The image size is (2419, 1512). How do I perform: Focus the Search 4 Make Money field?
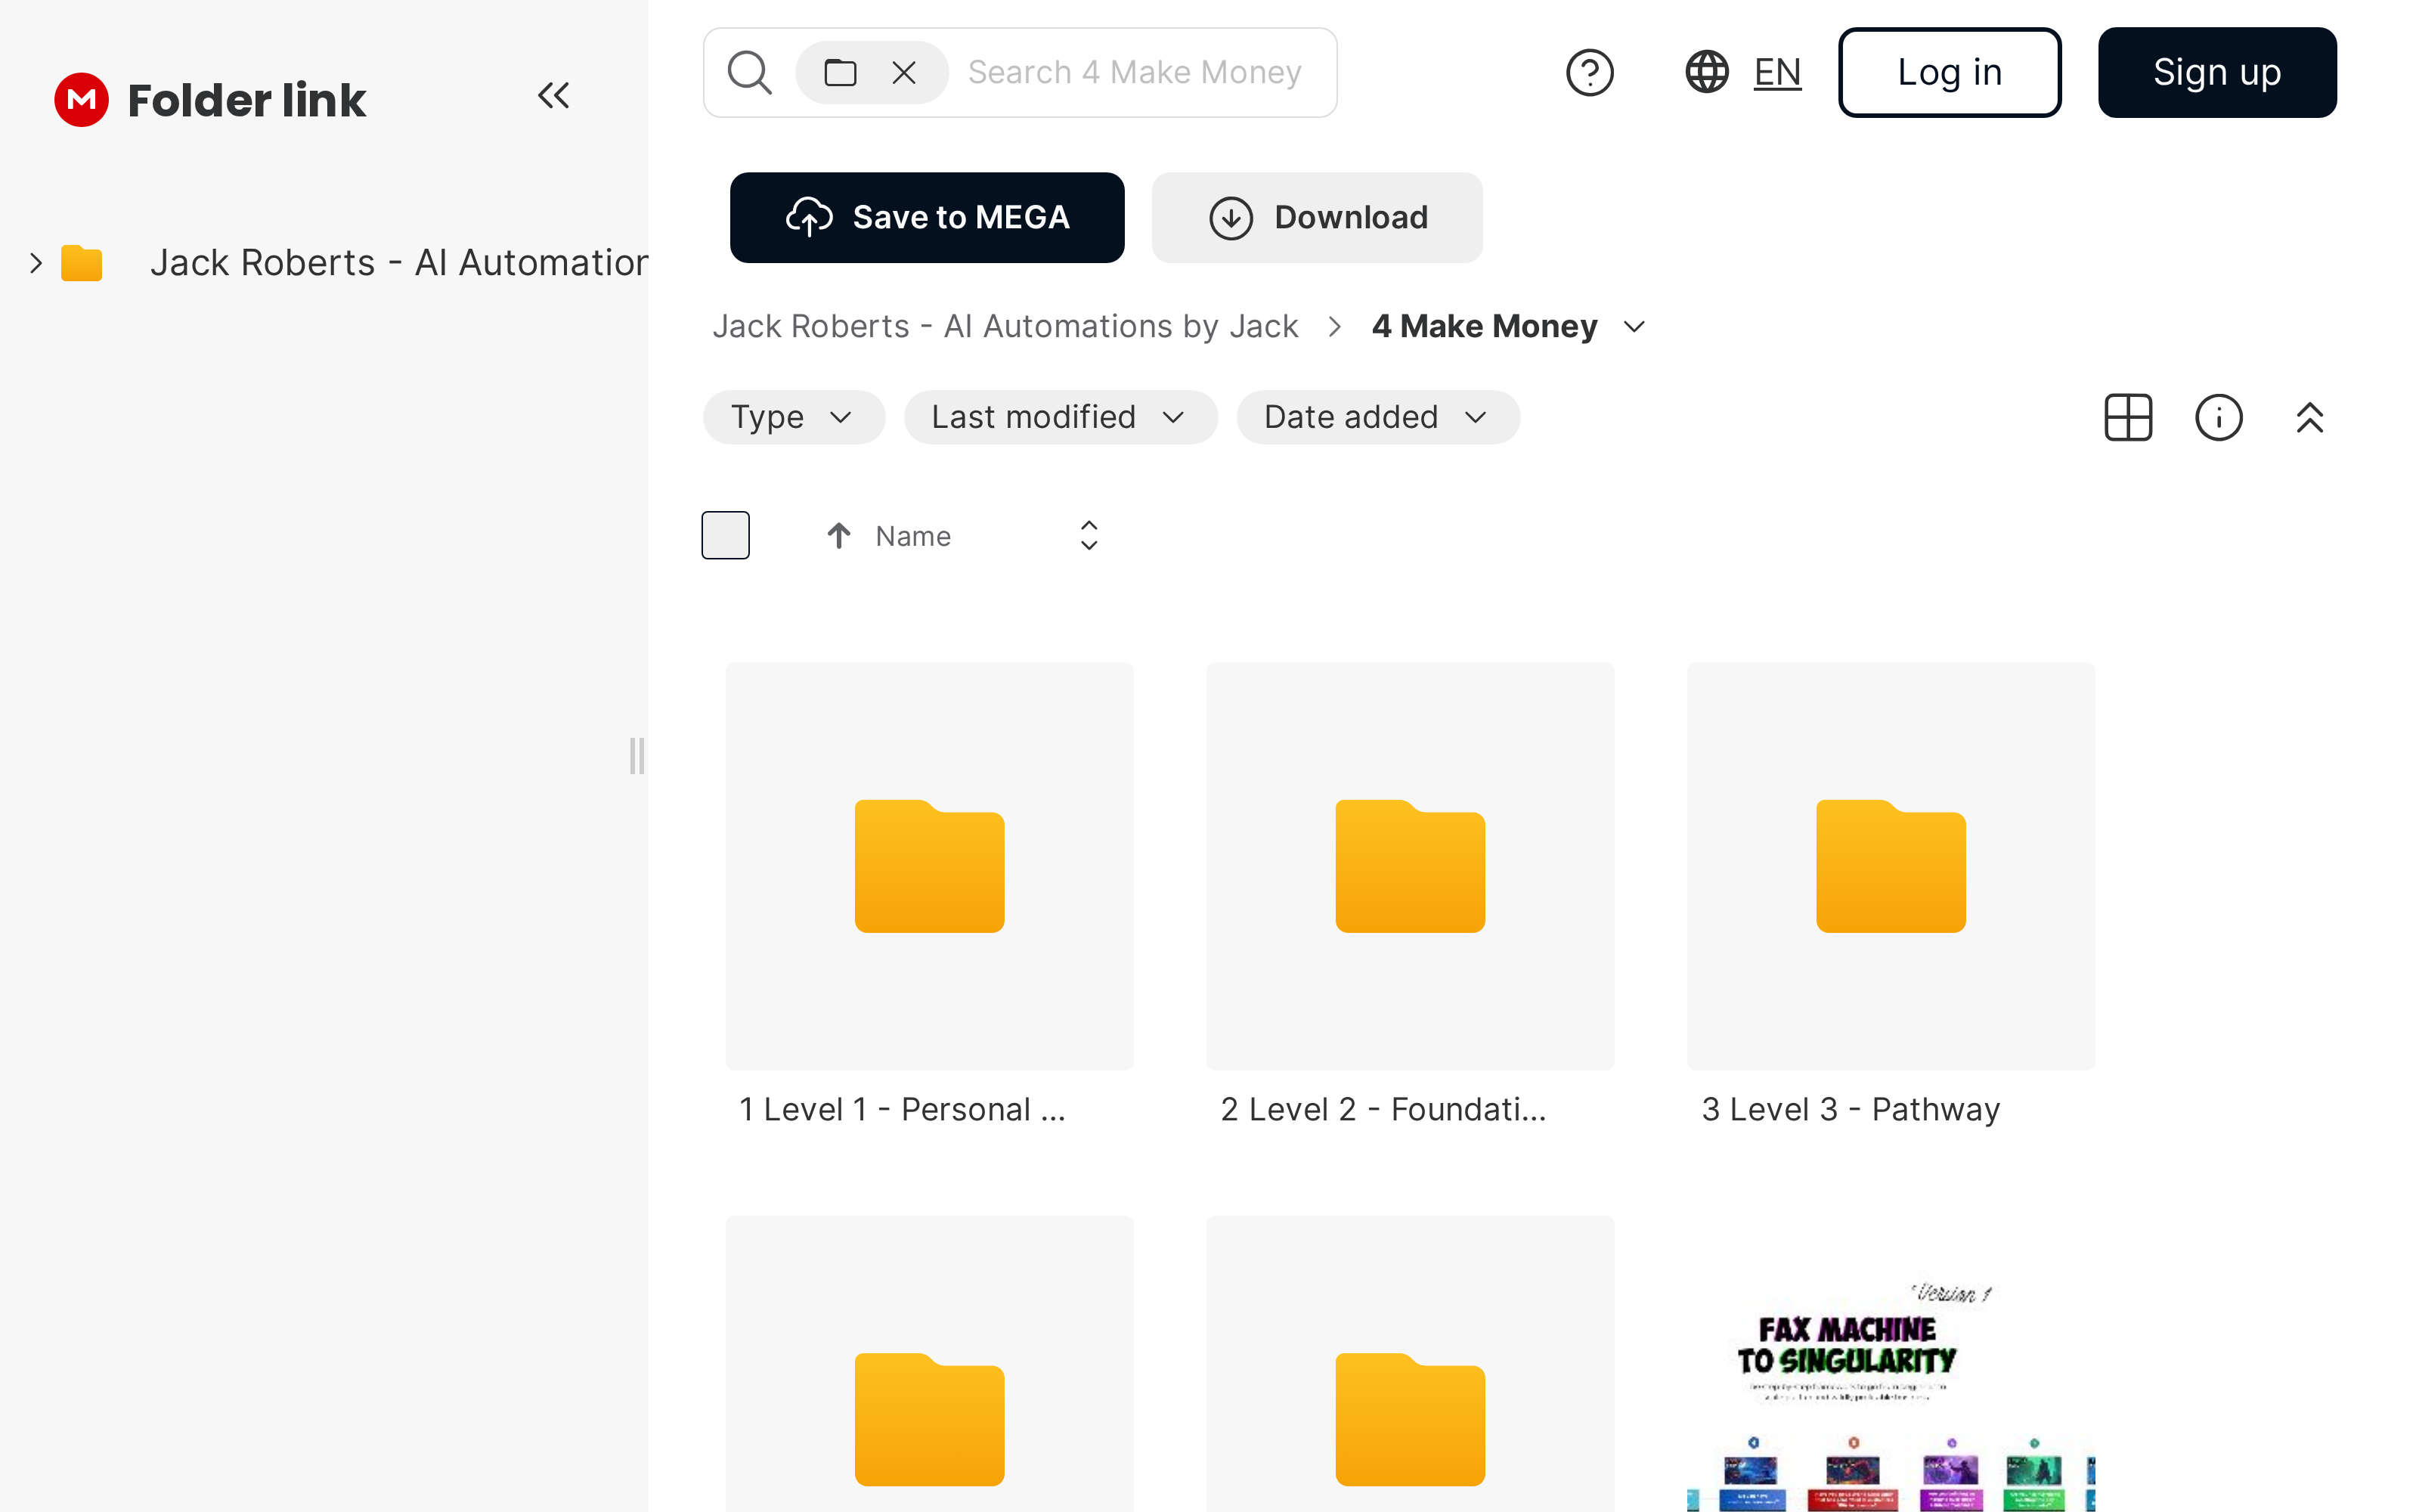coord(1135,72)
